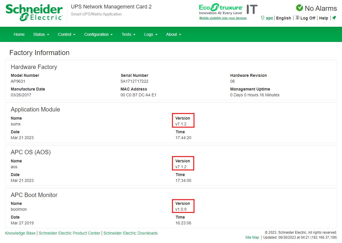Click the APC OS (AOS) section heading
The image size is (342, 243).
coord(31,152)
